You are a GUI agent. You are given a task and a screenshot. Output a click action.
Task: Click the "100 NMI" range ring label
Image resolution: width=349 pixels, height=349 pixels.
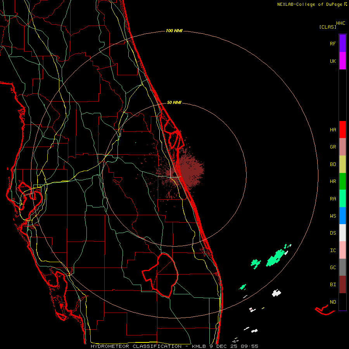coord(174,31)
